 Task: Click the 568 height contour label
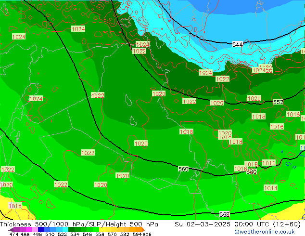tap(225, 214)
